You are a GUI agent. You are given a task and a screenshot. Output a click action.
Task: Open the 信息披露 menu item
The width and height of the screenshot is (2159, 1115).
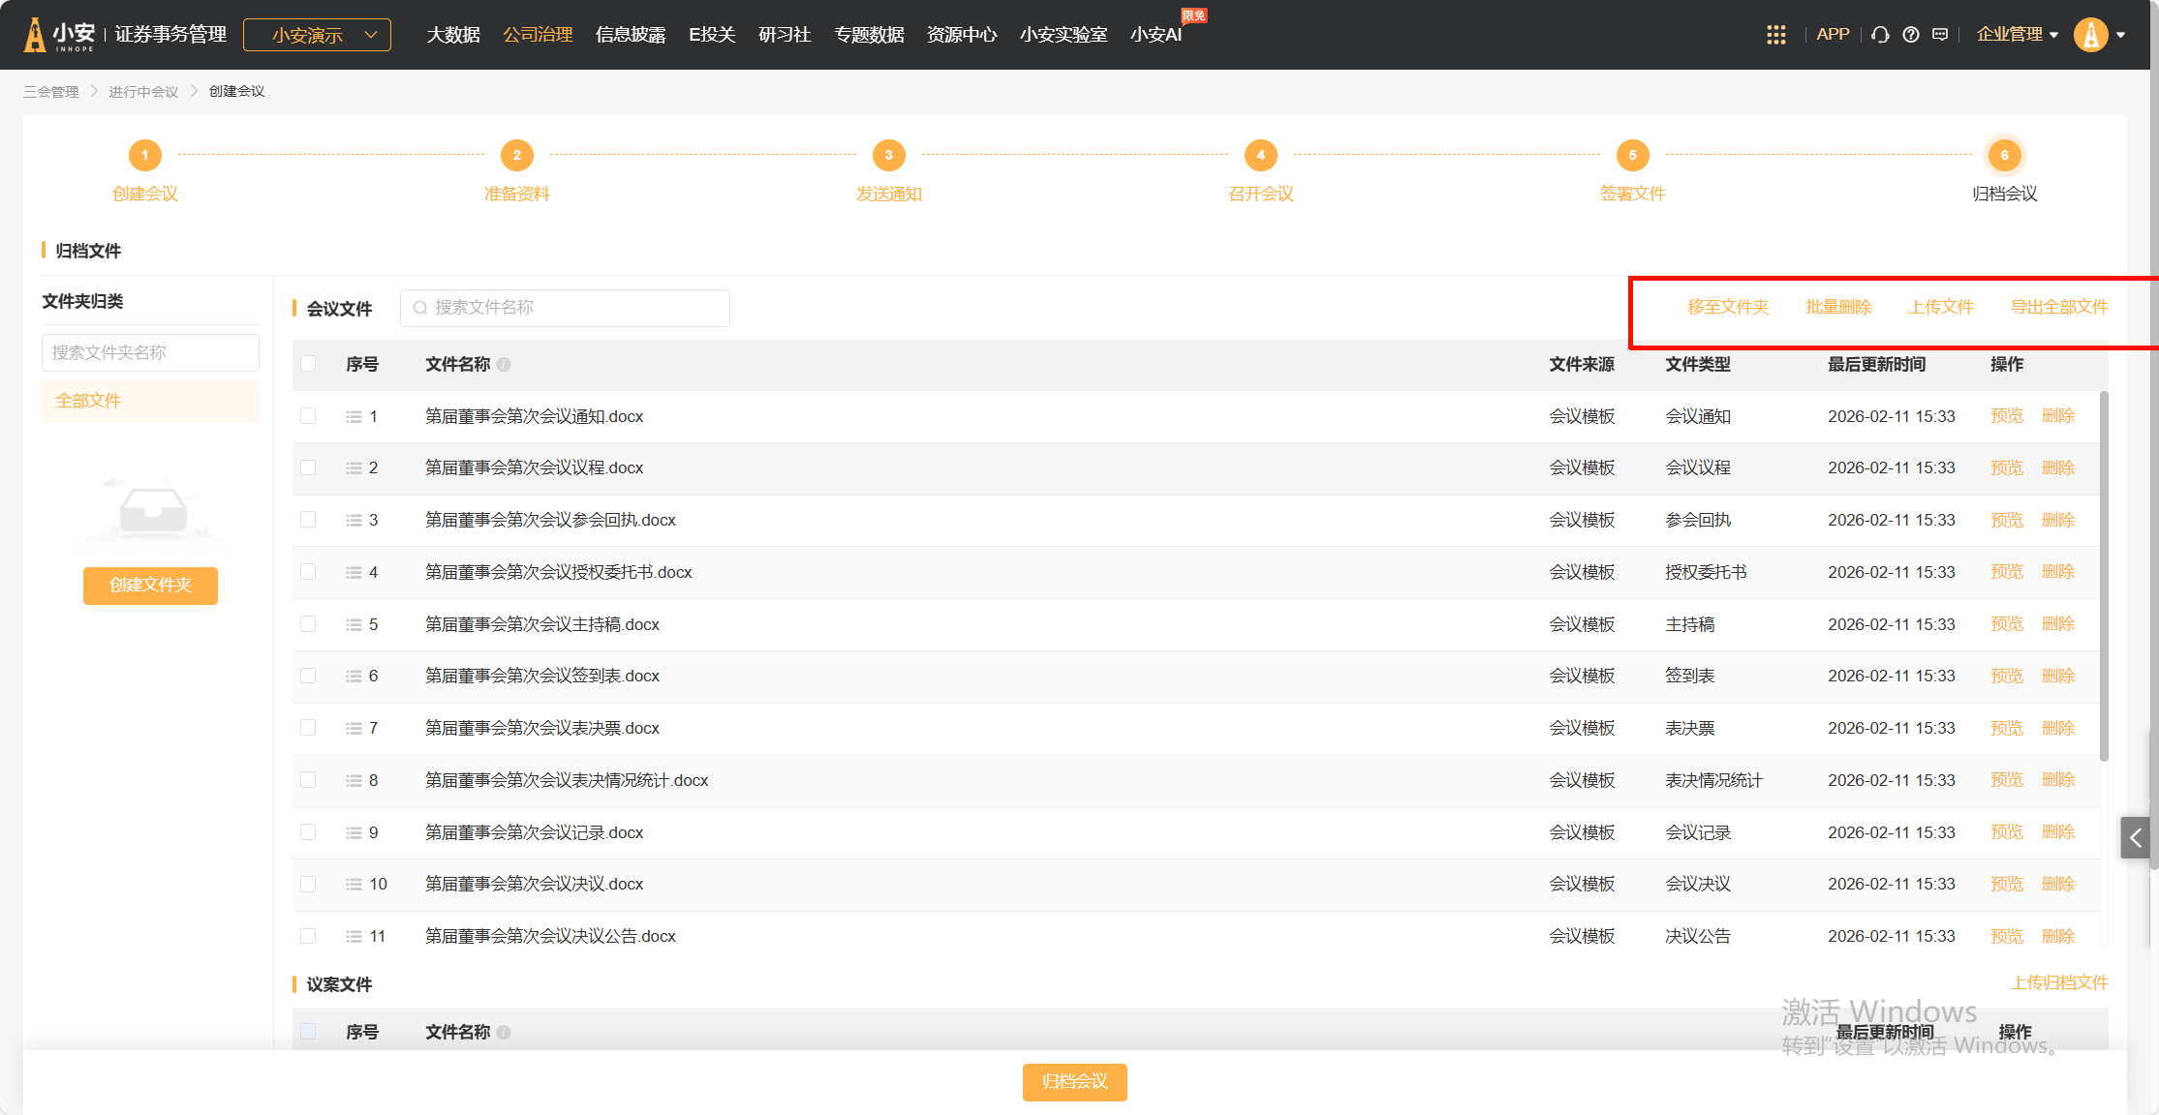[631, 35]
